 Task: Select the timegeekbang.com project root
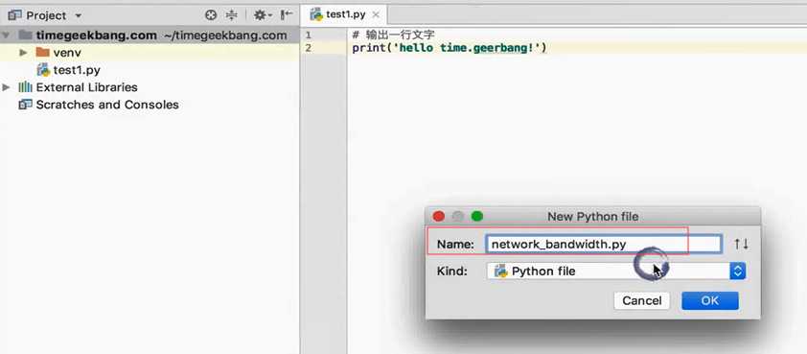[150, 35]
